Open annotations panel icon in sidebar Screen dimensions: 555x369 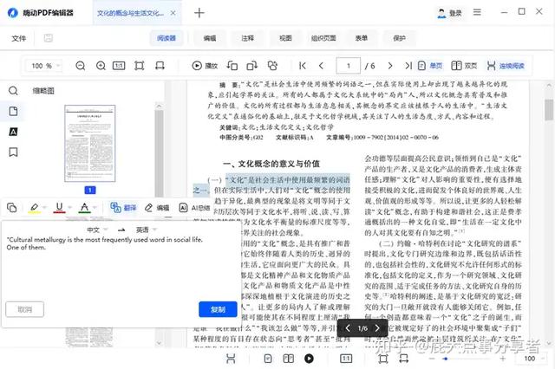click(x=13, y=132)
